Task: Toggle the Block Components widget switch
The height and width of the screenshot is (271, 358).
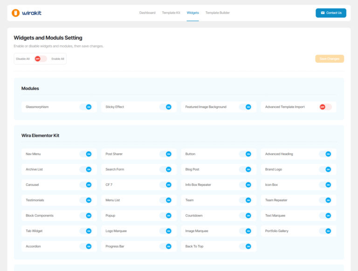Action: click(x=86, y=216)
